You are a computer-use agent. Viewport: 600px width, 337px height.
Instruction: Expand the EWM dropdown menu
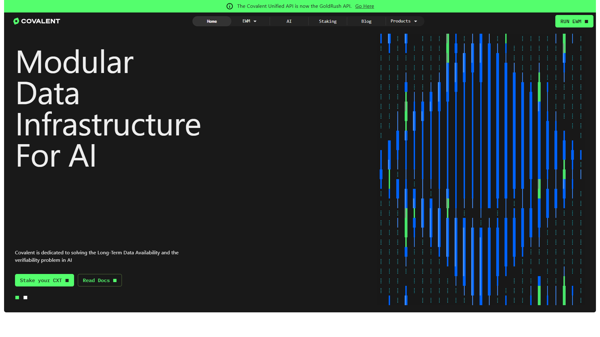(x=250, y=21)
